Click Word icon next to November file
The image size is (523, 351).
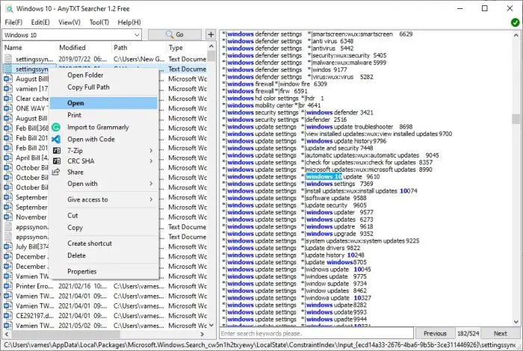coord(7,217)
